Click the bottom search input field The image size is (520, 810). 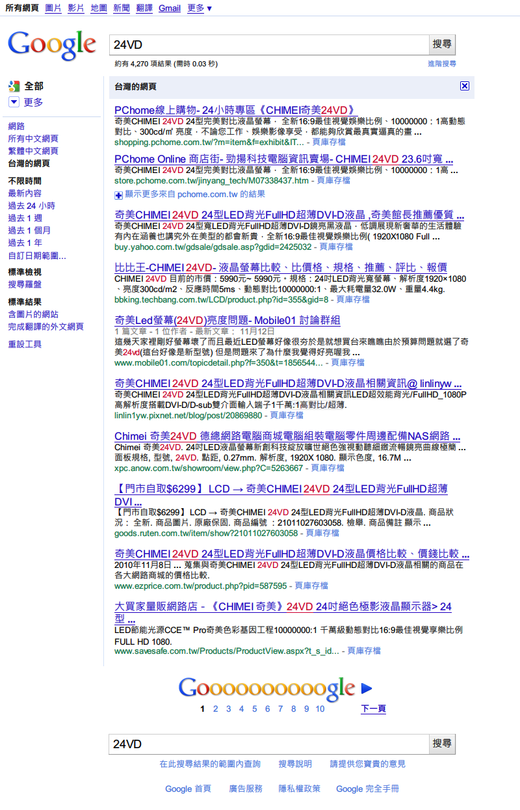coord(269,744)
